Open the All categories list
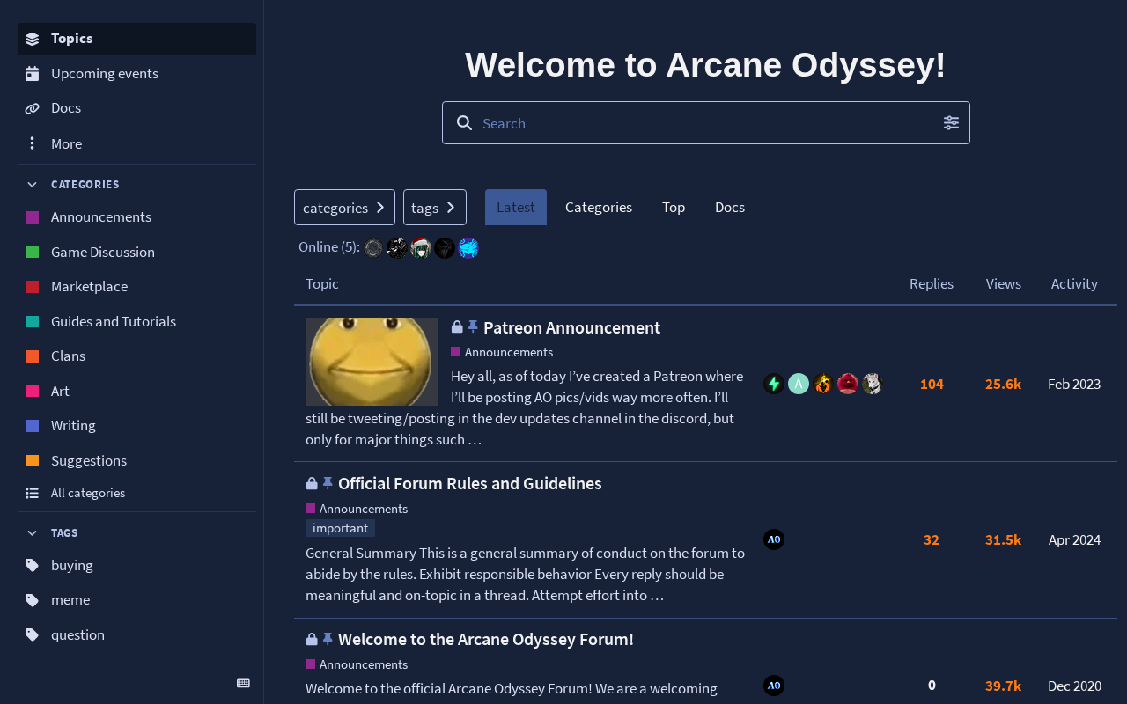 [x=87, y=493]
